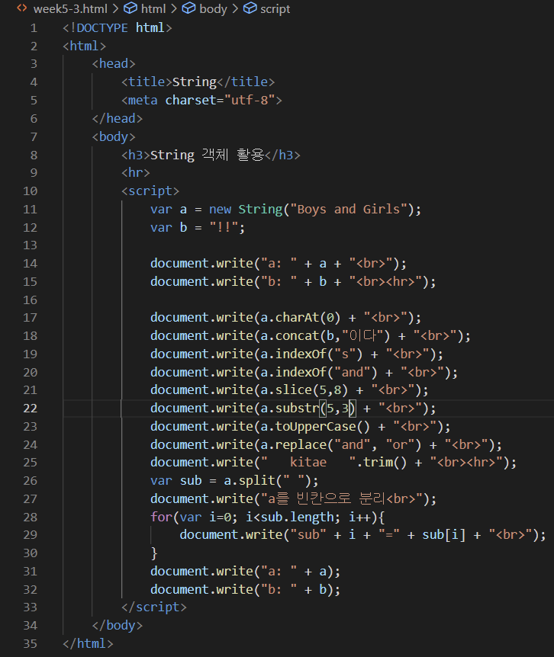The image size is (554, 657).
Task: Click line number 22 in the gutter
Action: point(31,409)
